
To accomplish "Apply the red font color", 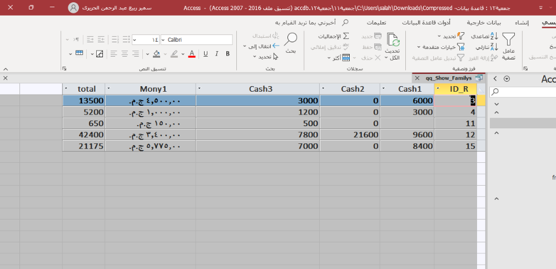I will [192, 54].
